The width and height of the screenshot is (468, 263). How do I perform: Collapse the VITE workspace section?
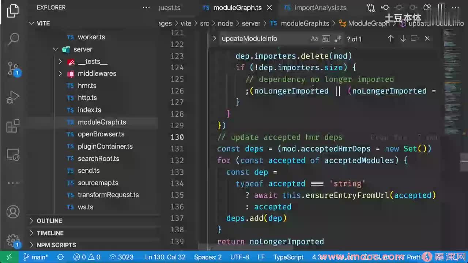point(31,23)
